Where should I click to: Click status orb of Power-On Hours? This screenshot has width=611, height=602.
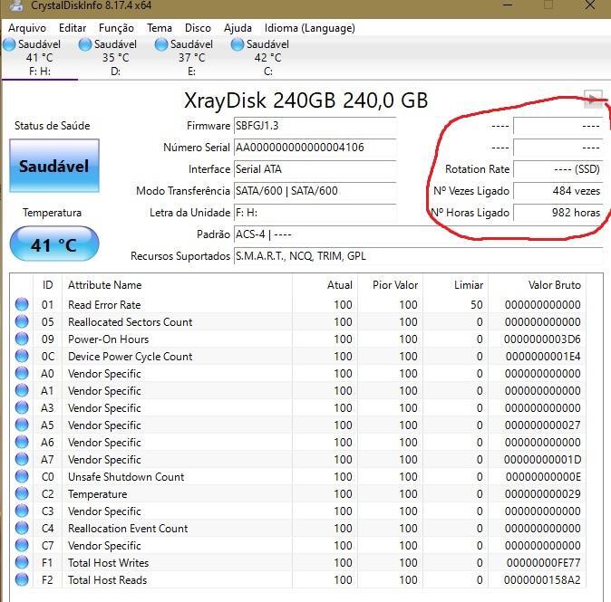[x=22, y=339]
